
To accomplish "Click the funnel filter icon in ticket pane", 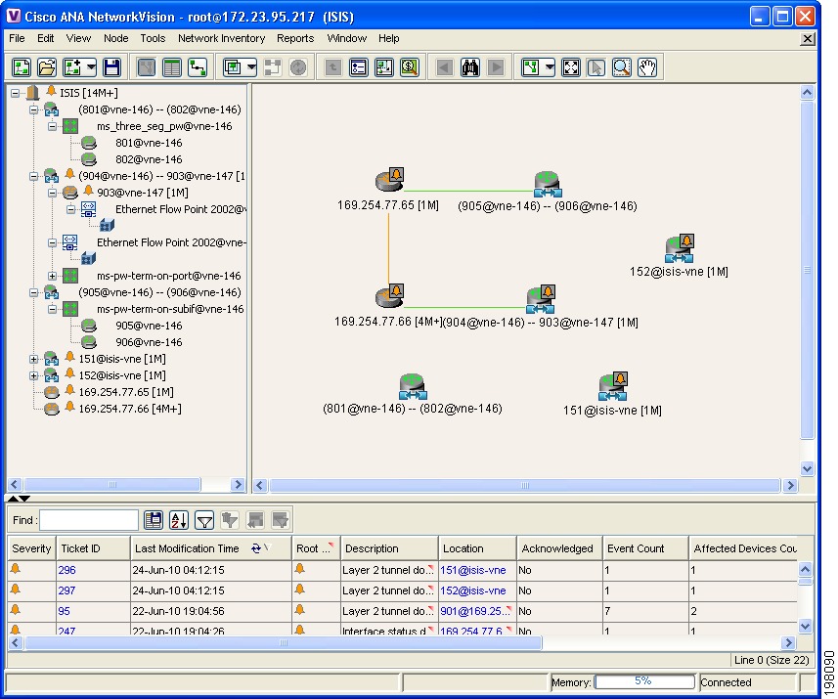I will click(x=204, y=520).
